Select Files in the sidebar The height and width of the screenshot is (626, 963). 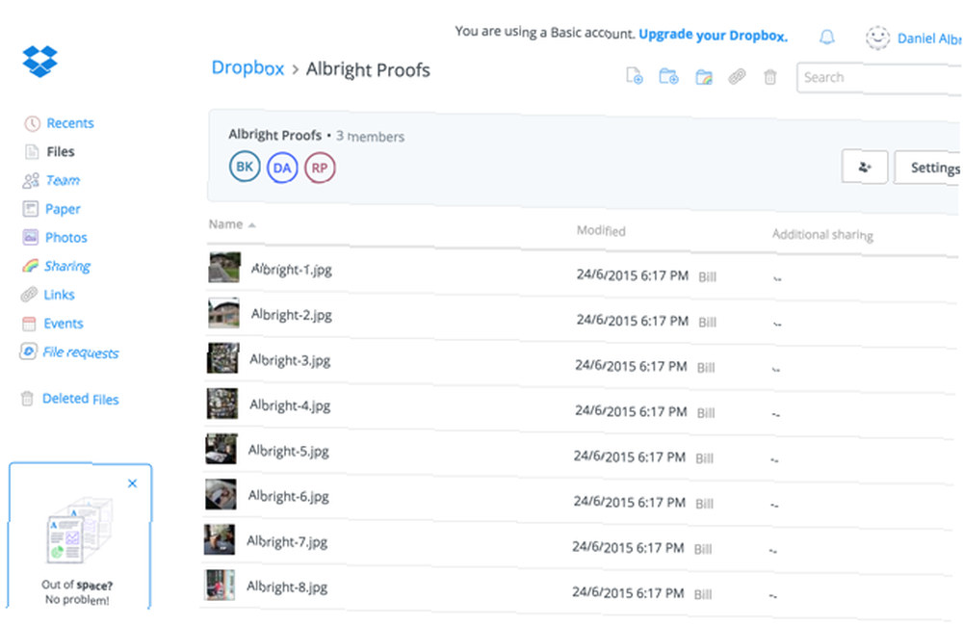[60, 151]
